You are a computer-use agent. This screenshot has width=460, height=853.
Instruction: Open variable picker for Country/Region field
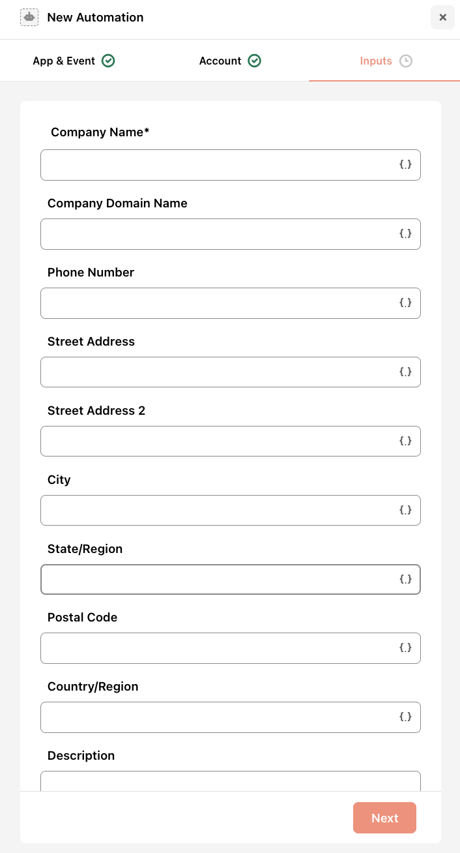click(405, 717)
